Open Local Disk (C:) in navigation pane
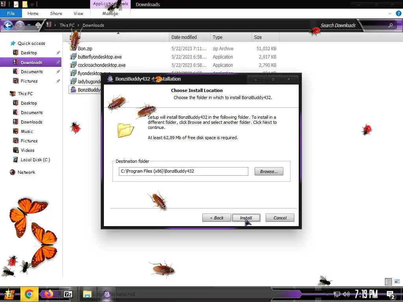This screenshot has width=403, height=302. click(35, 160)
